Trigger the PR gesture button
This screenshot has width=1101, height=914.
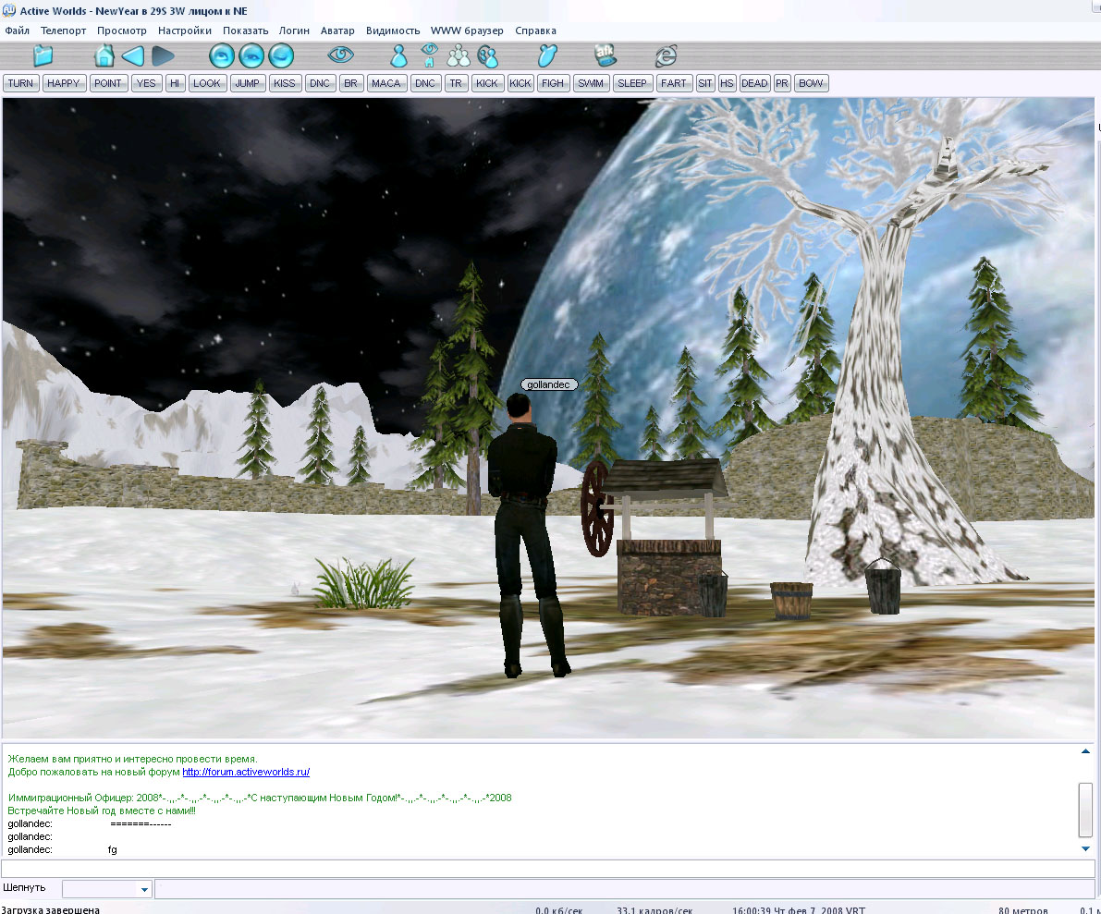coord(781,83)
